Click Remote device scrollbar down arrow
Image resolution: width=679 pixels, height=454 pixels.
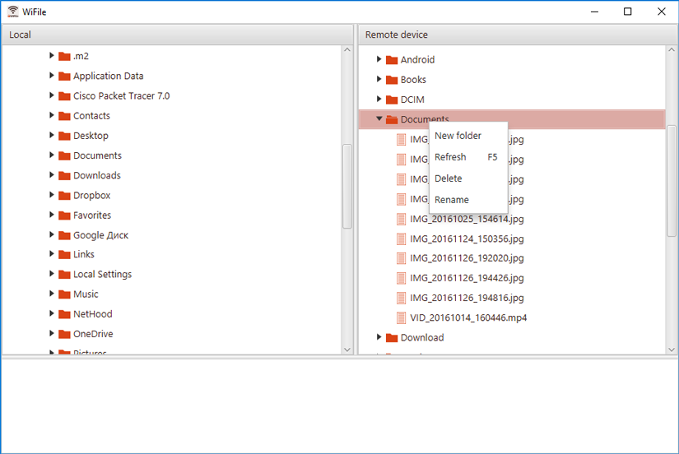point(672,350)
